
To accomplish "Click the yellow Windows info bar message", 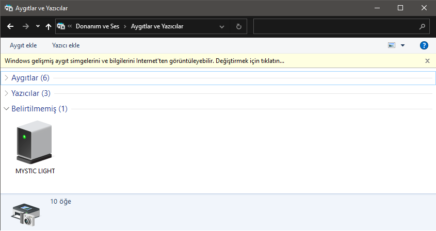I will 144,61.
